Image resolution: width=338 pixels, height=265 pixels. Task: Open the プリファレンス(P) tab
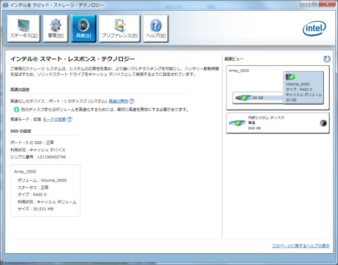tap(119, 29)
